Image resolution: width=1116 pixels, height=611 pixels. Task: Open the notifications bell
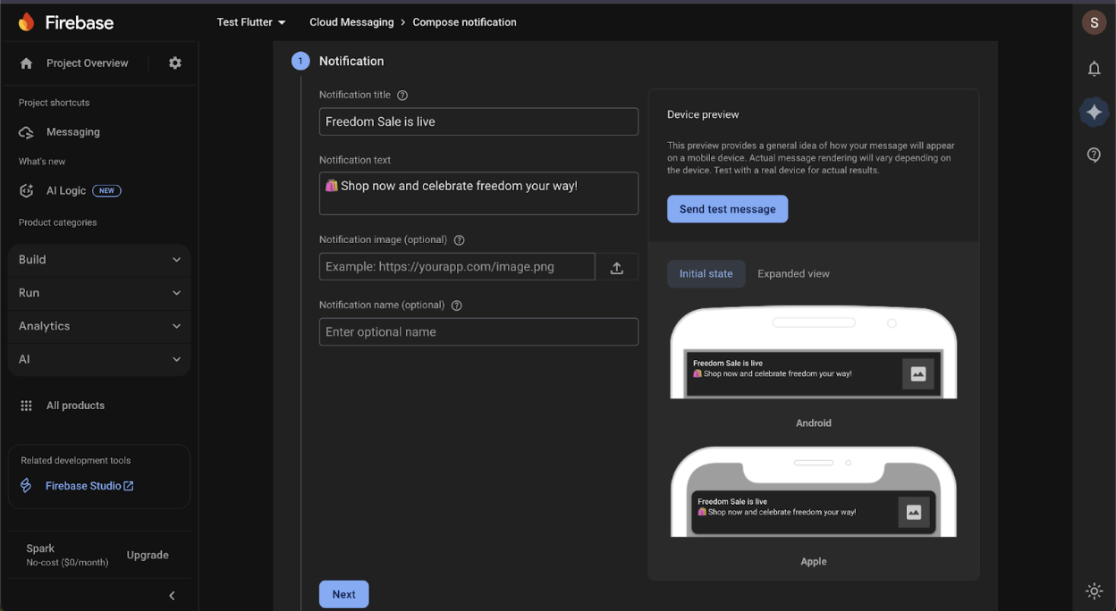pyautogui.click(x=1094, y=69)
